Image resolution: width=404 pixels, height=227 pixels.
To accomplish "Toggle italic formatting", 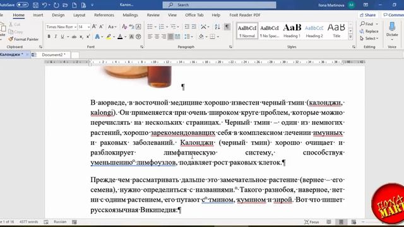I will tap(56, 37).
